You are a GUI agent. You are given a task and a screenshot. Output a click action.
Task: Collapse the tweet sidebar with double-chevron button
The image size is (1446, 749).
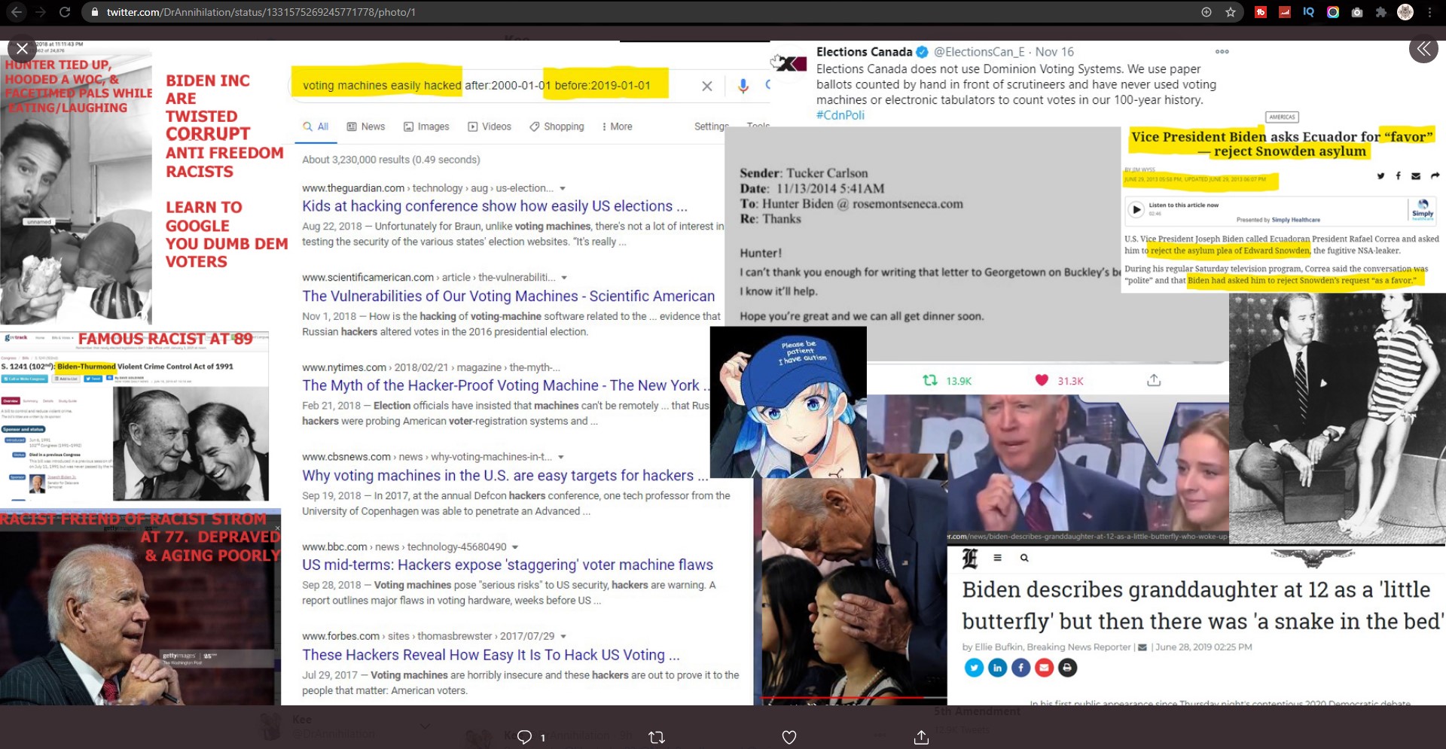click(1423, 49)
